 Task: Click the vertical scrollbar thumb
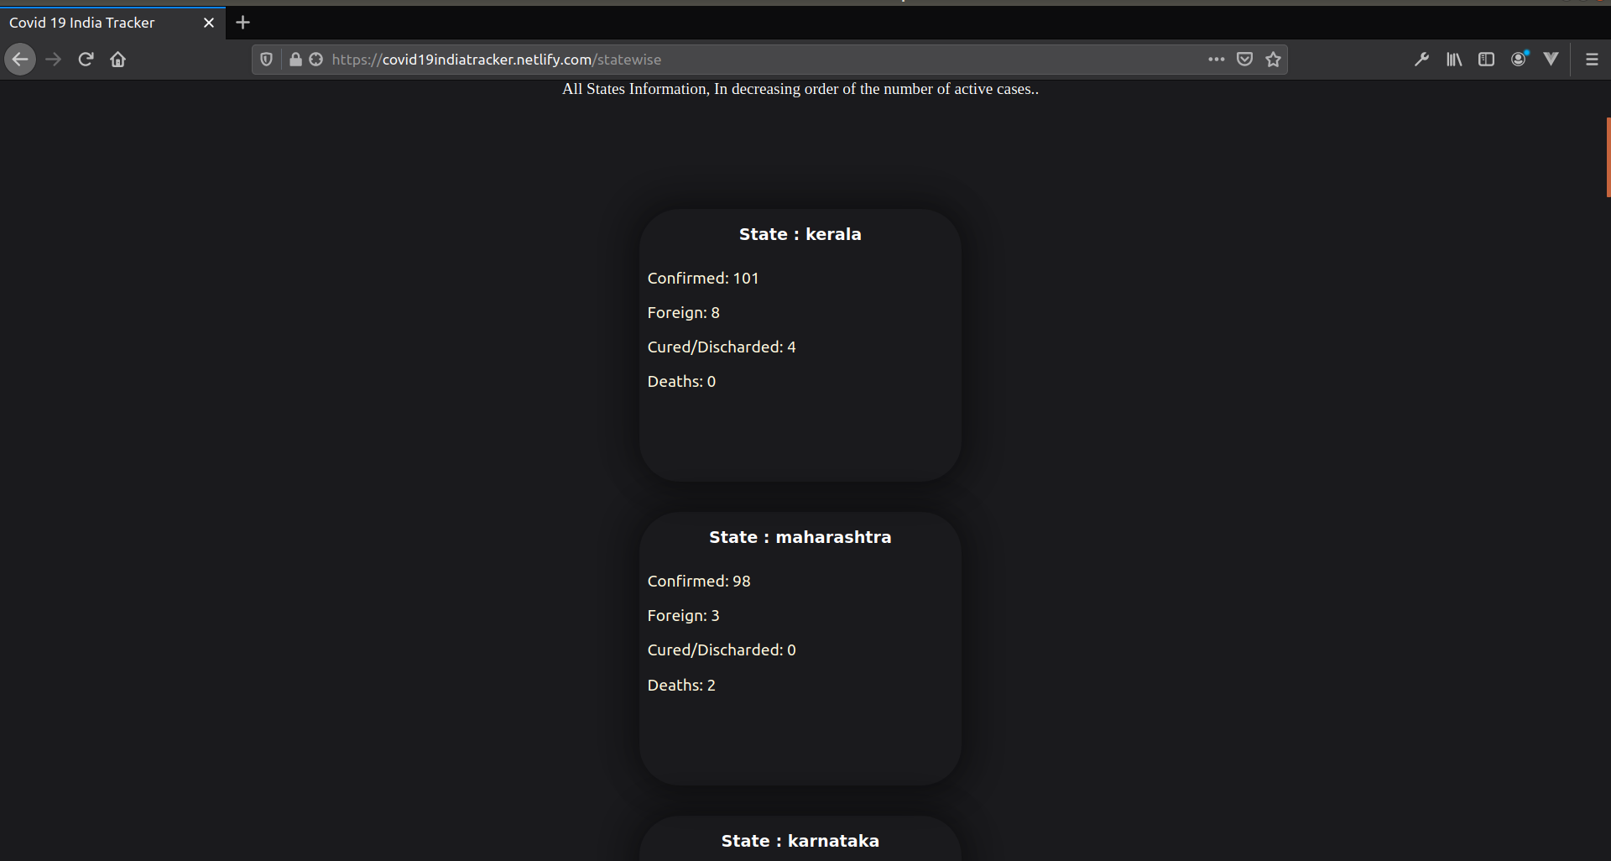point(1608,158)
